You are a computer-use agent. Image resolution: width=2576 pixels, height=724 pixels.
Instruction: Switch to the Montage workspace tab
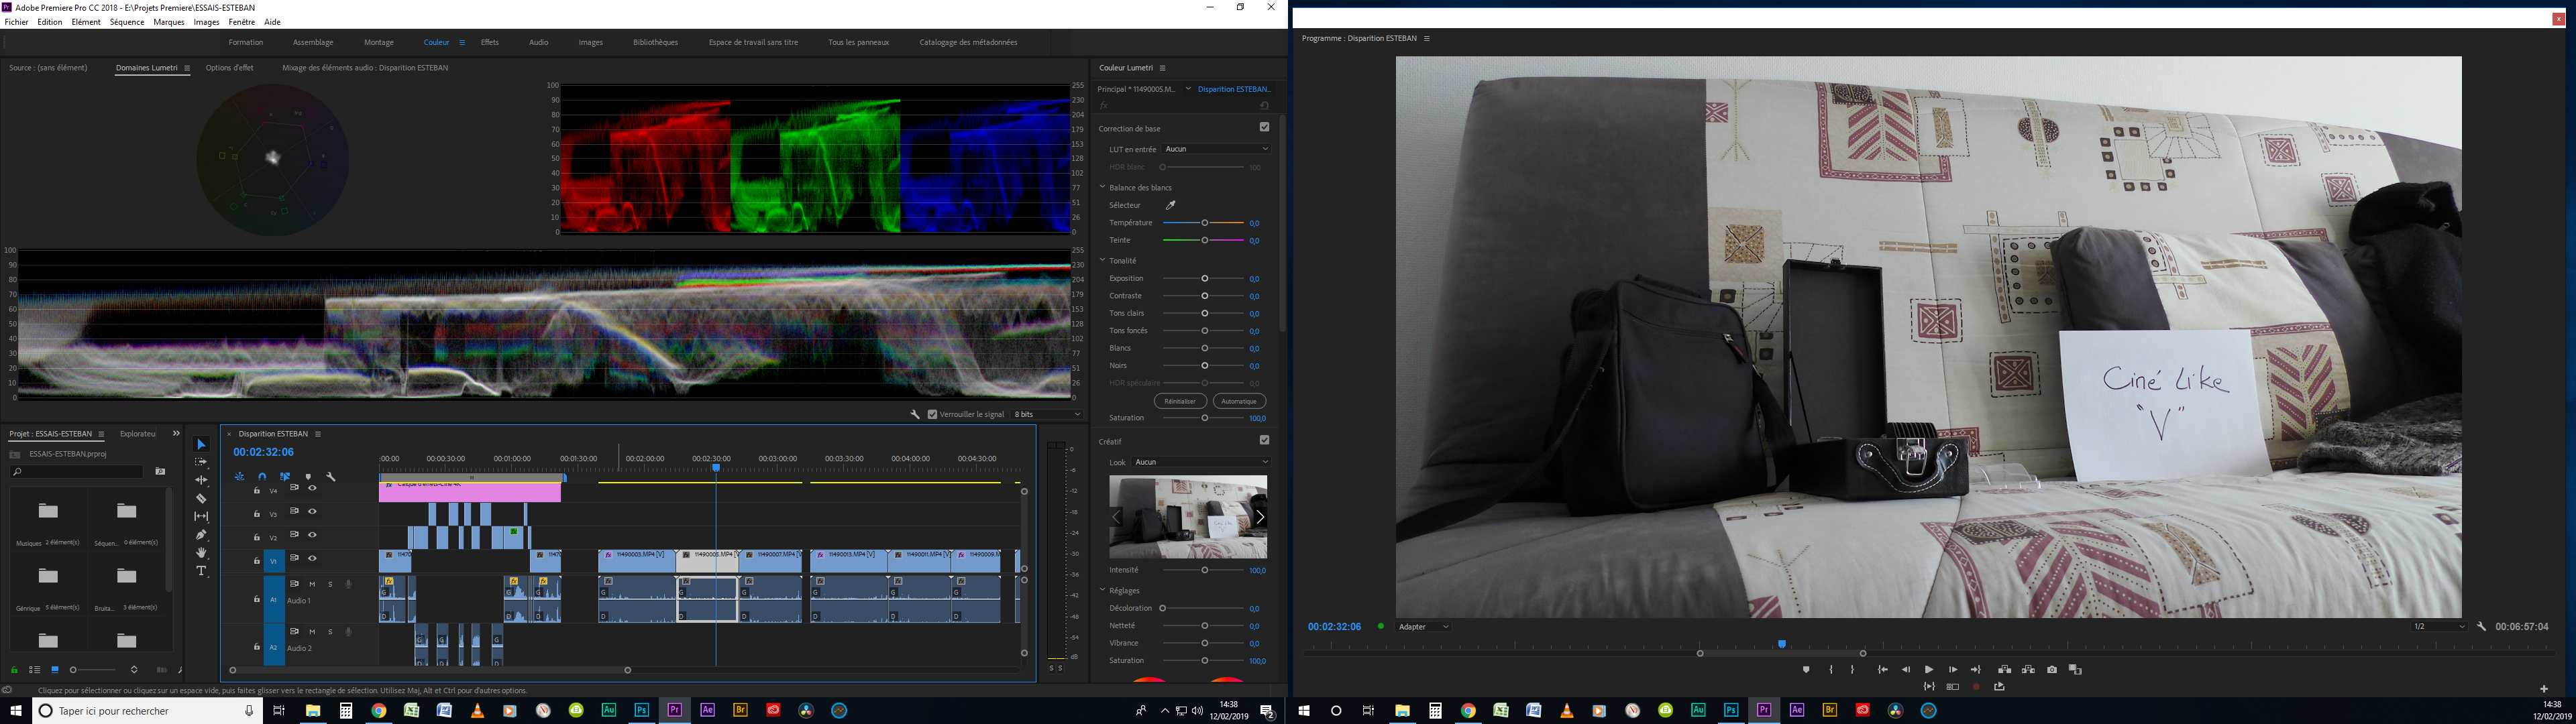tap(379, 42)
